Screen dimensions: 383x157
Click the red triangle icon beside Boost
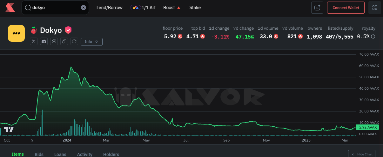(x=179, y=8)
